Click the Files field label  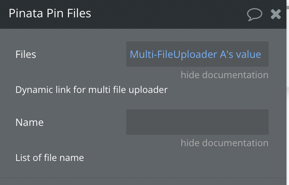26,54
